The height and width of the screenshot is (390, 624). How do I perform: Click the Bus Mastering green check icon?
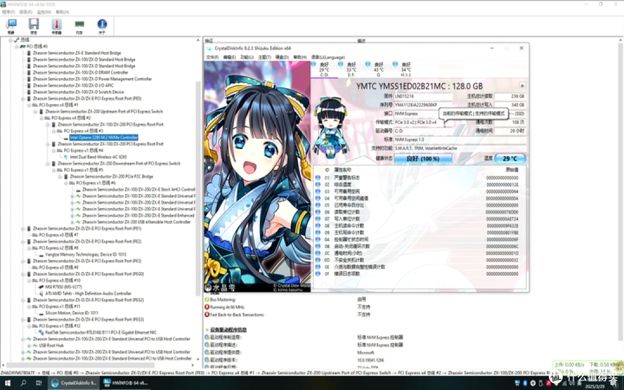[x=207, y=299]
